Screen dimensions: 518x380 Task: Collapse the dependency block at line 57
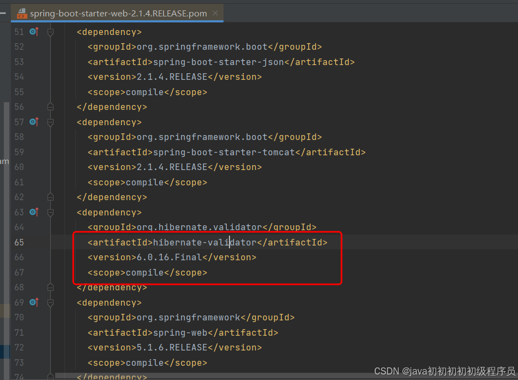tap(51, 122)
